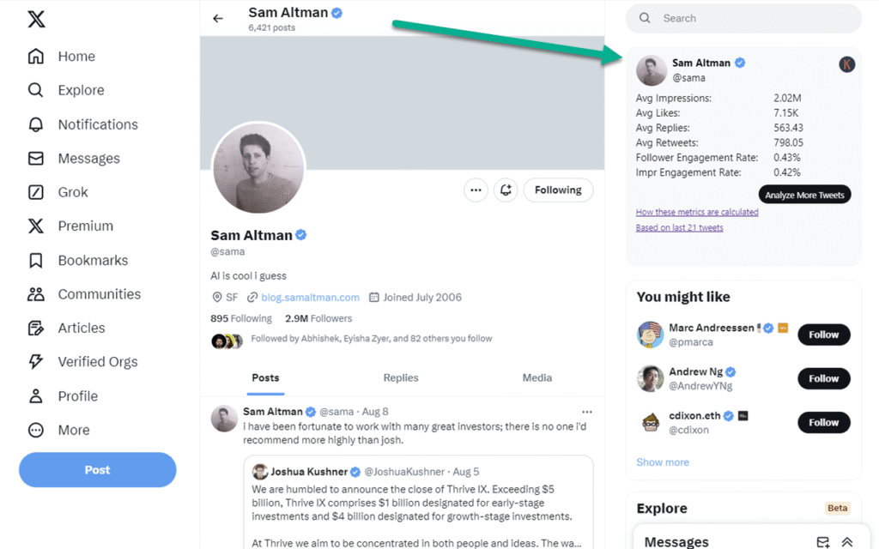Open the blog.samaltman.com link
This screenshot has height=549, width=879.
tap(310, 297)
